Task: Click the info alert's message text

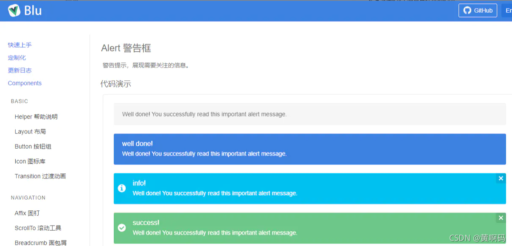Action: (215, 193)
